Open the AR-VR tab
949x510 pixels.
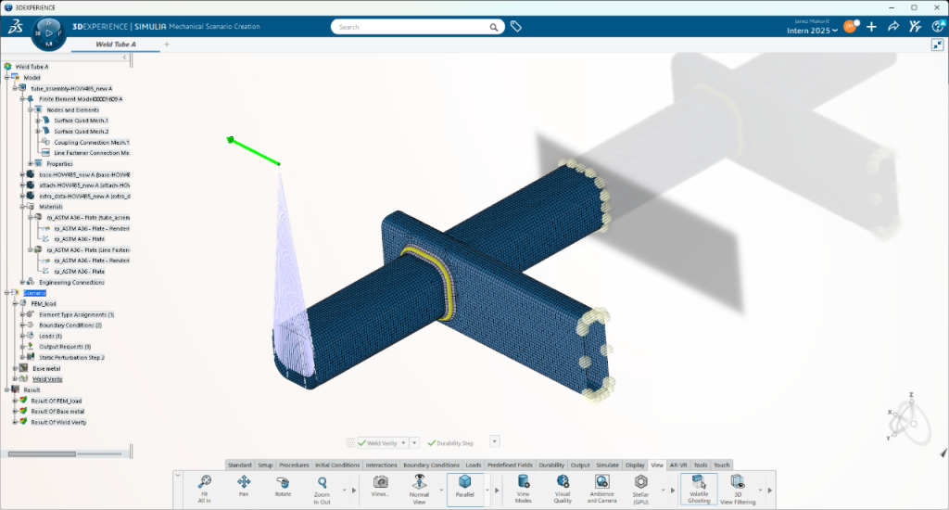tap(677, 465)
